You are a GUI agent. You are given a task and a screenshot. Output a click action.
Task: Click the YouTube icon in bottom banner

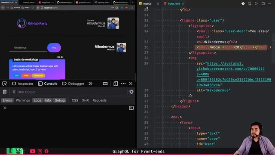[33, 151]
